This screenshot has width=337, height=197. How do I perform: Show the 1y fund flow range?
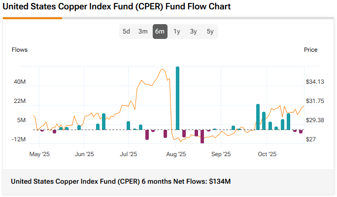(177, 32)
